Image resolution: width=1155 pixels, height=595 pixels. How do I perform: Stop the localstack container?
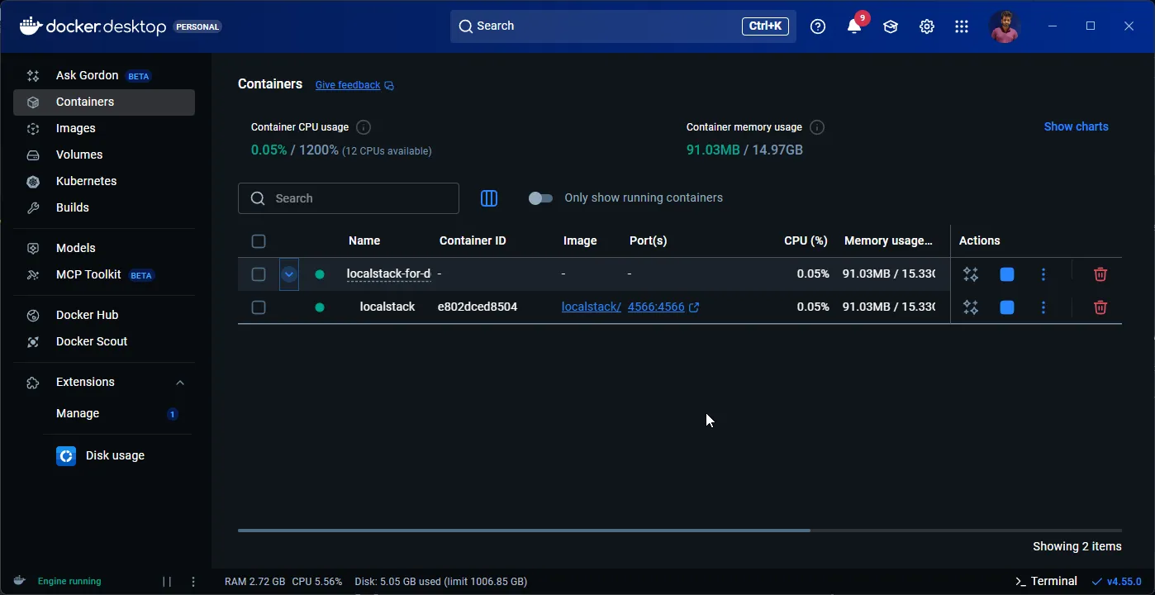click(1007, 307)
